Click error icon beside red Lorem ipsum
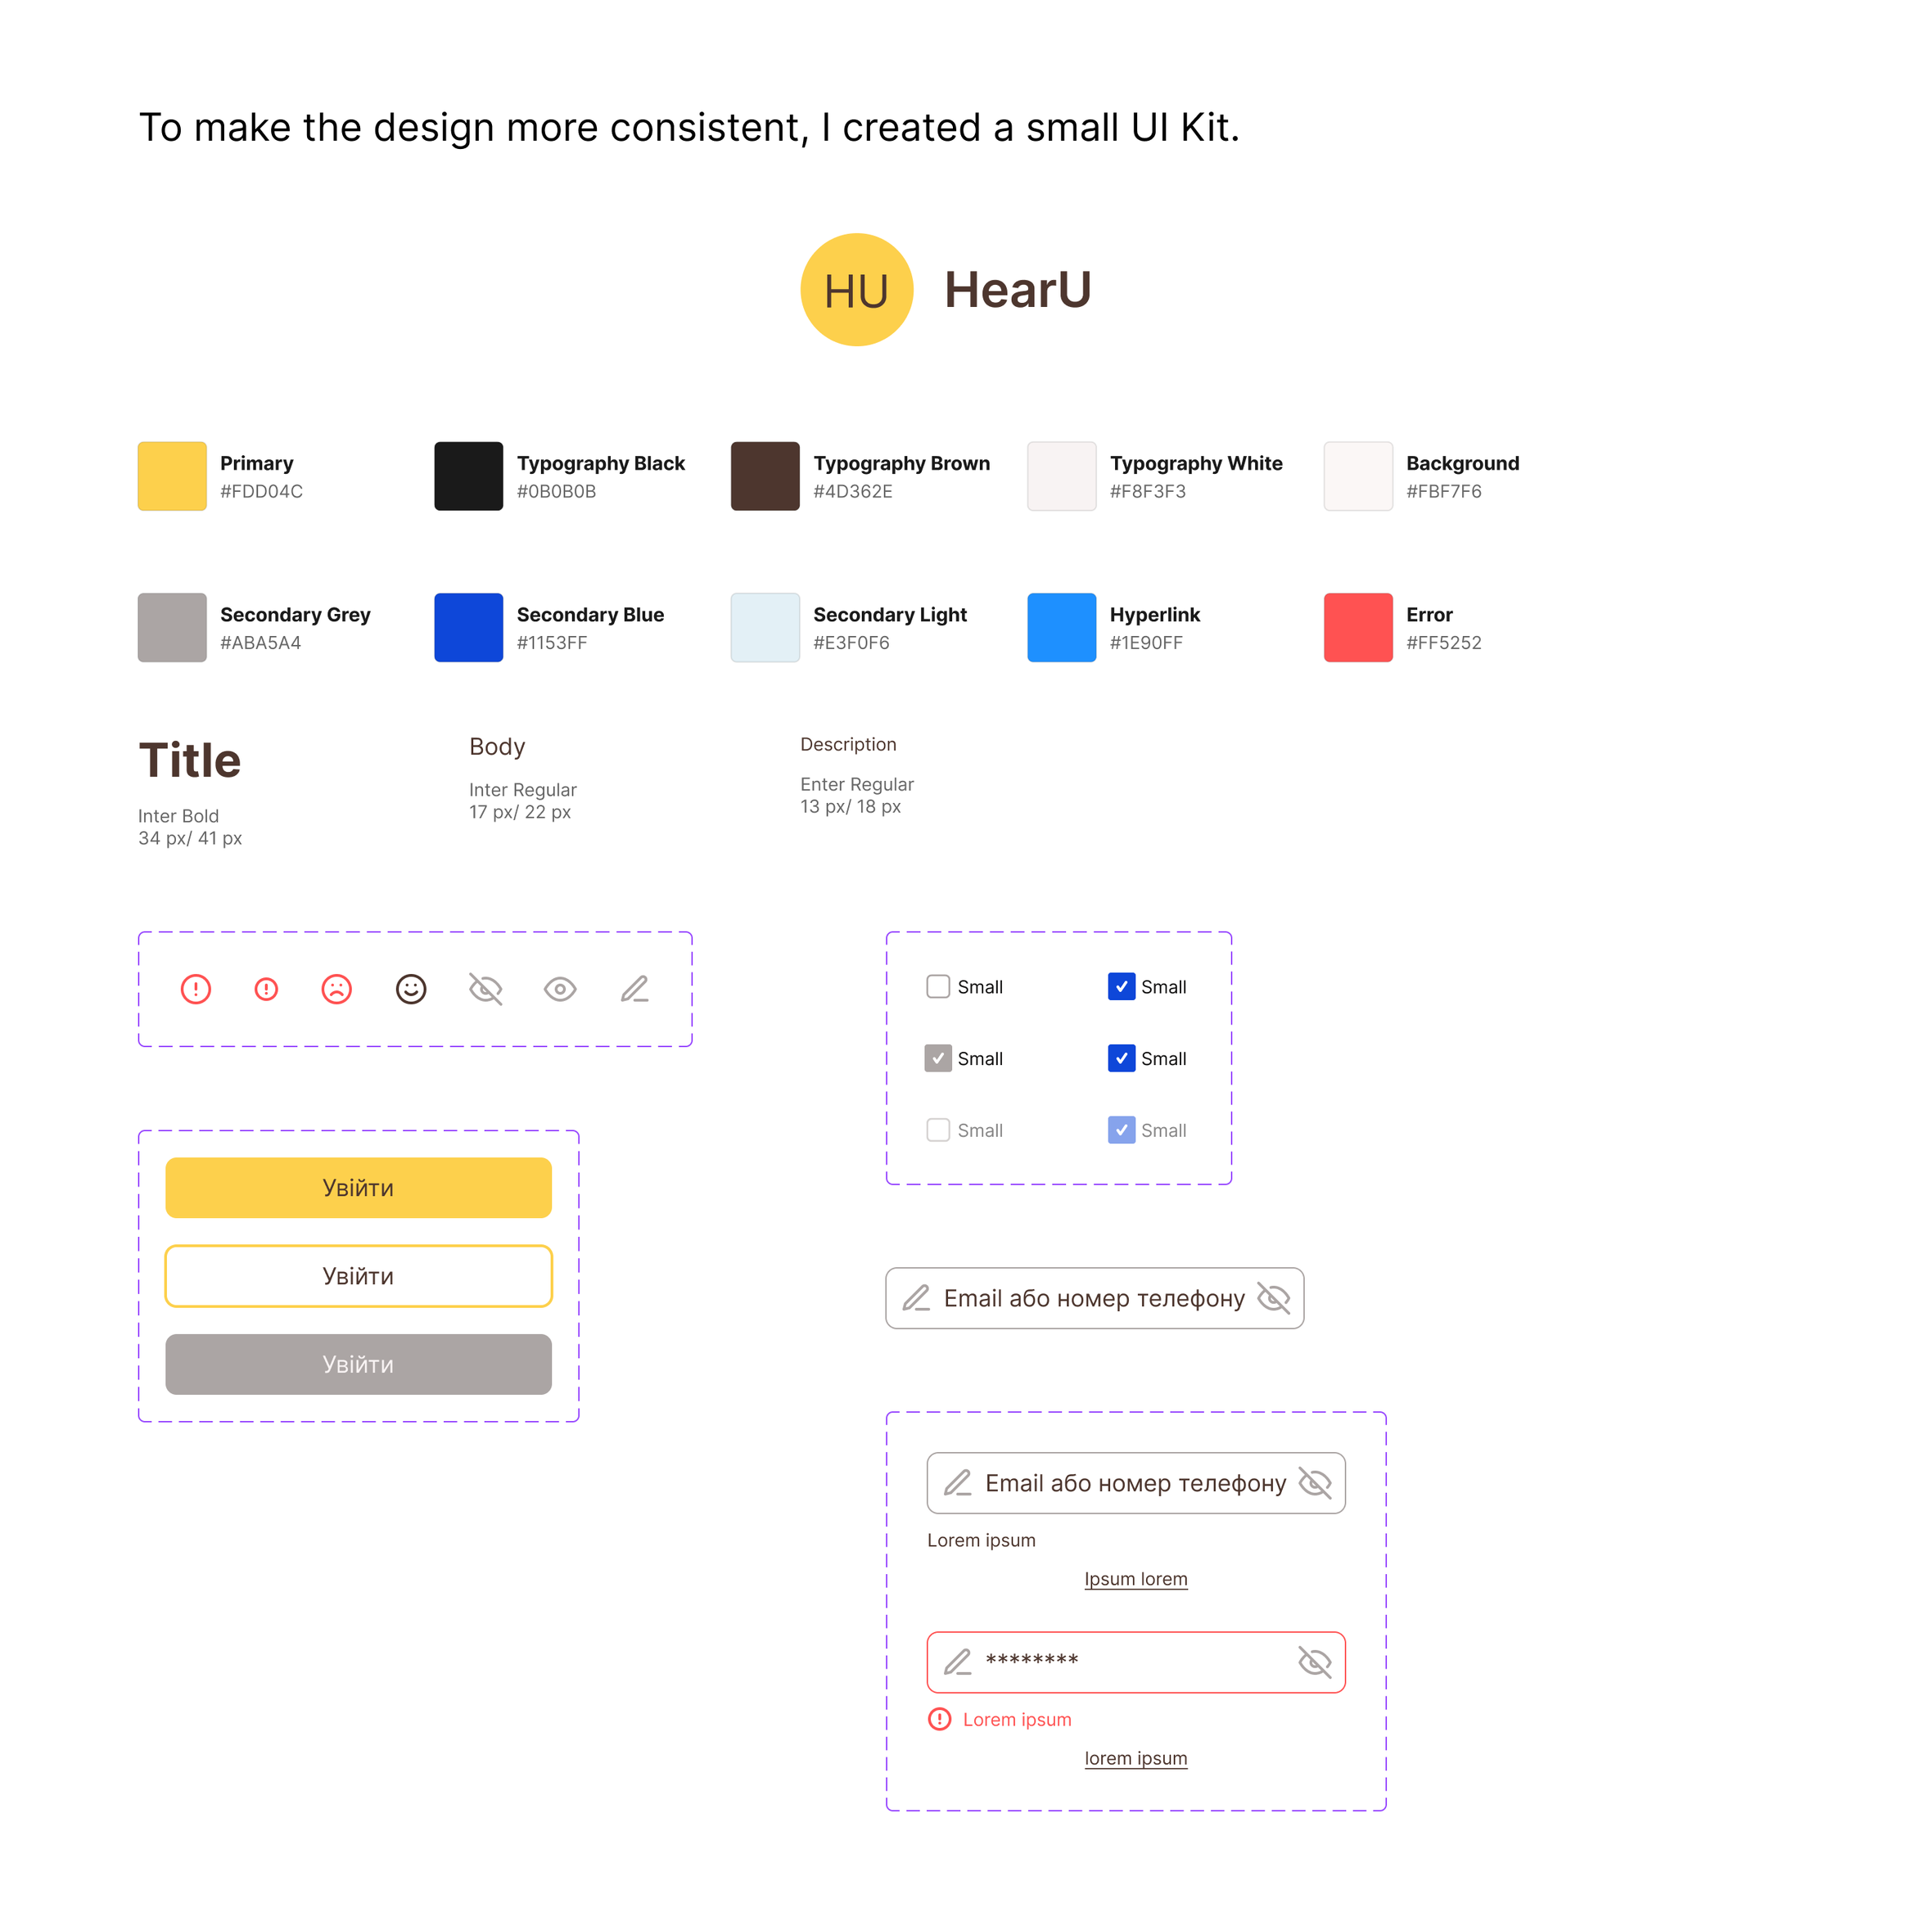This screenshot has width=1932, height=1908. [x=940, y=1719]
